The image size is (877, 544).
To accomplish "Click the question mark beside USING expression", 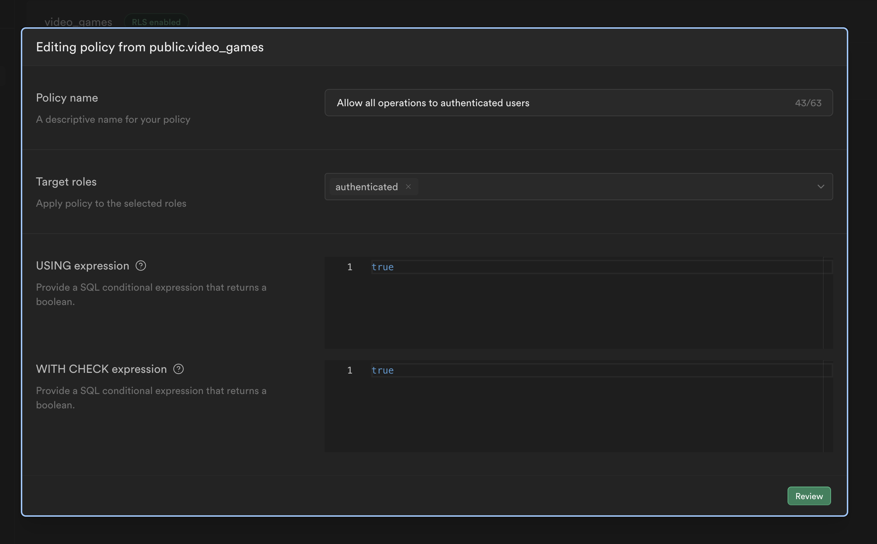I will coord(141,266).
